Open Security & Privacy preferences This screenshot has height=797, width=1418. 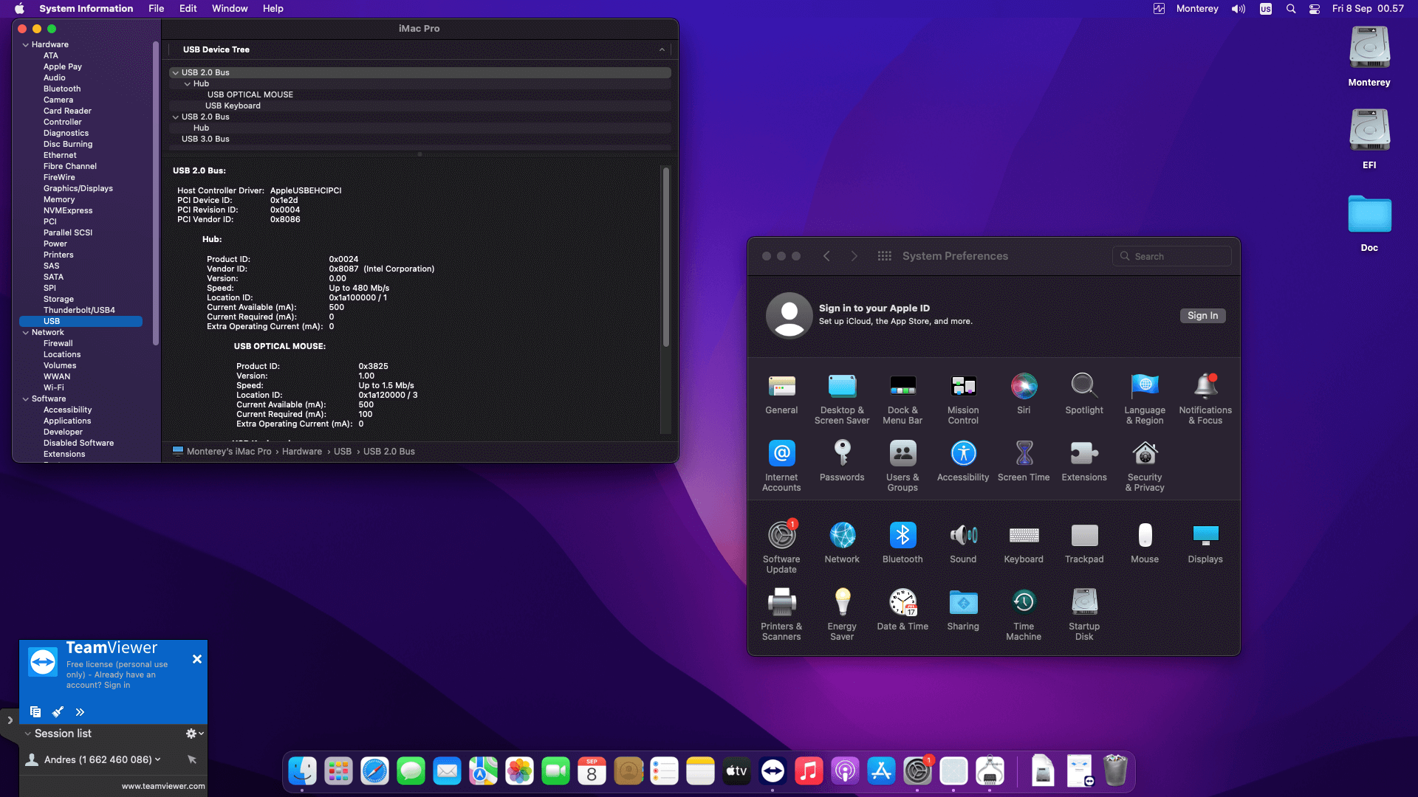[x=1145, y=453]
